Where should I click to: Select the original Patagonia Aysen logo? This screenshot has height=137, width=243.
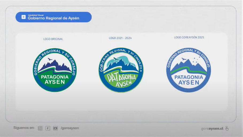(x=55, y=70)
